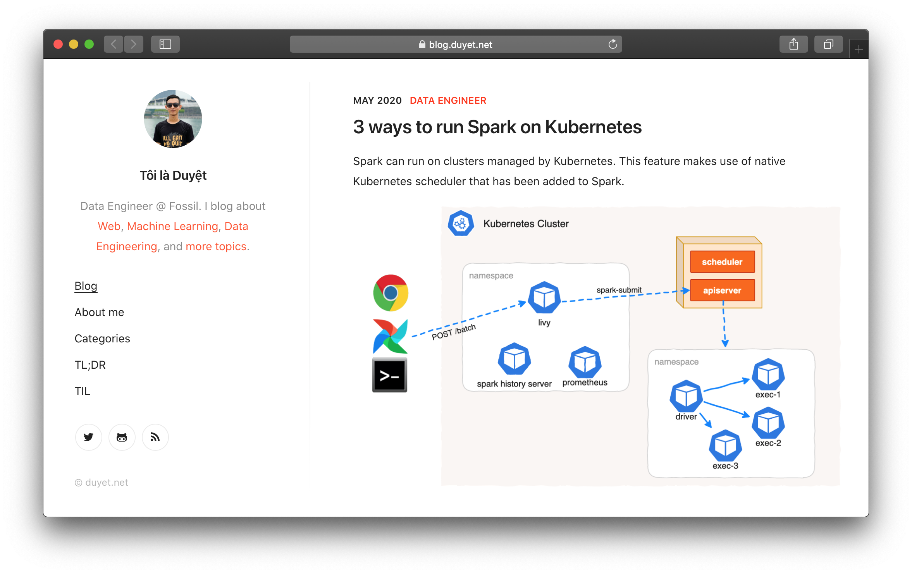Open the GitHub profile icon
This screenshot has height=574, width=912.
point(122,437)
